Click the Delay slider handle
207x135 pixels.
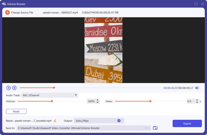click(x=150, y=101)
